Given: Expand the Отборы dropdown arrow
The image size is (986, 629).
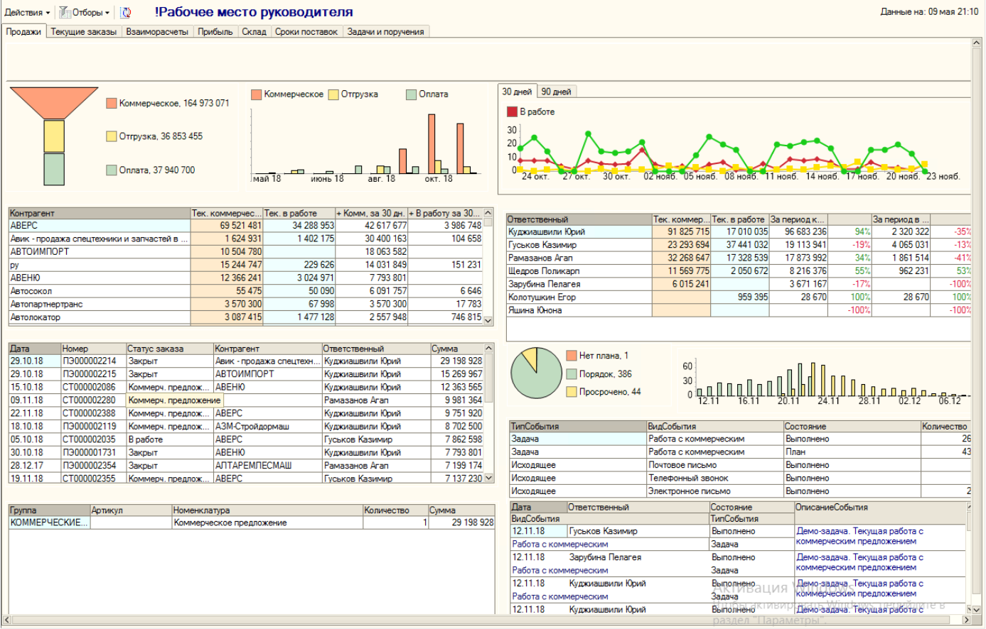Looking at the screenshot, I should point(107,13).
